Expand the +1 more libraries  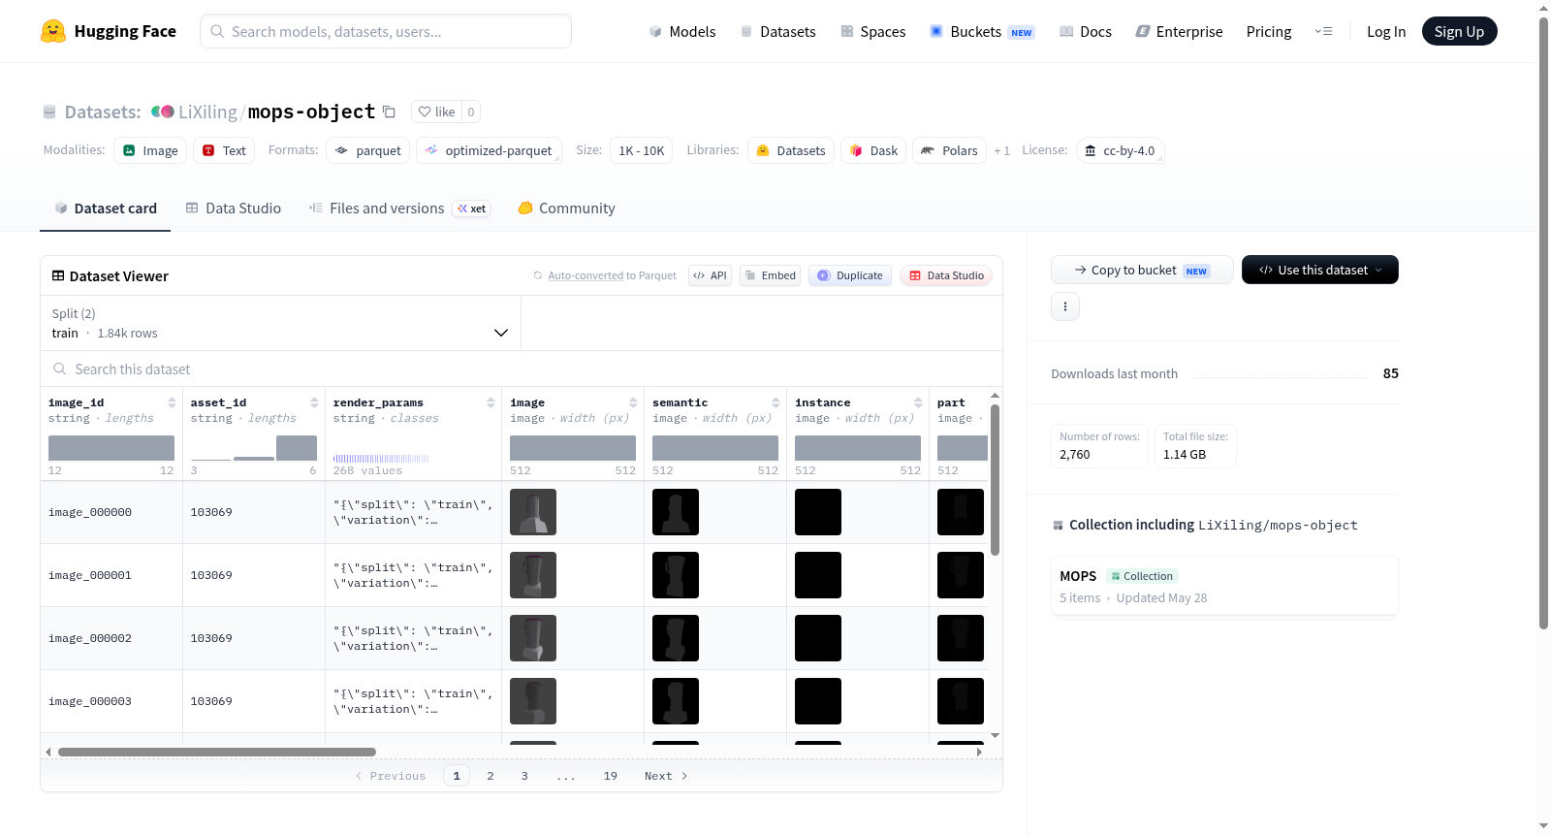coord(1001,150)
